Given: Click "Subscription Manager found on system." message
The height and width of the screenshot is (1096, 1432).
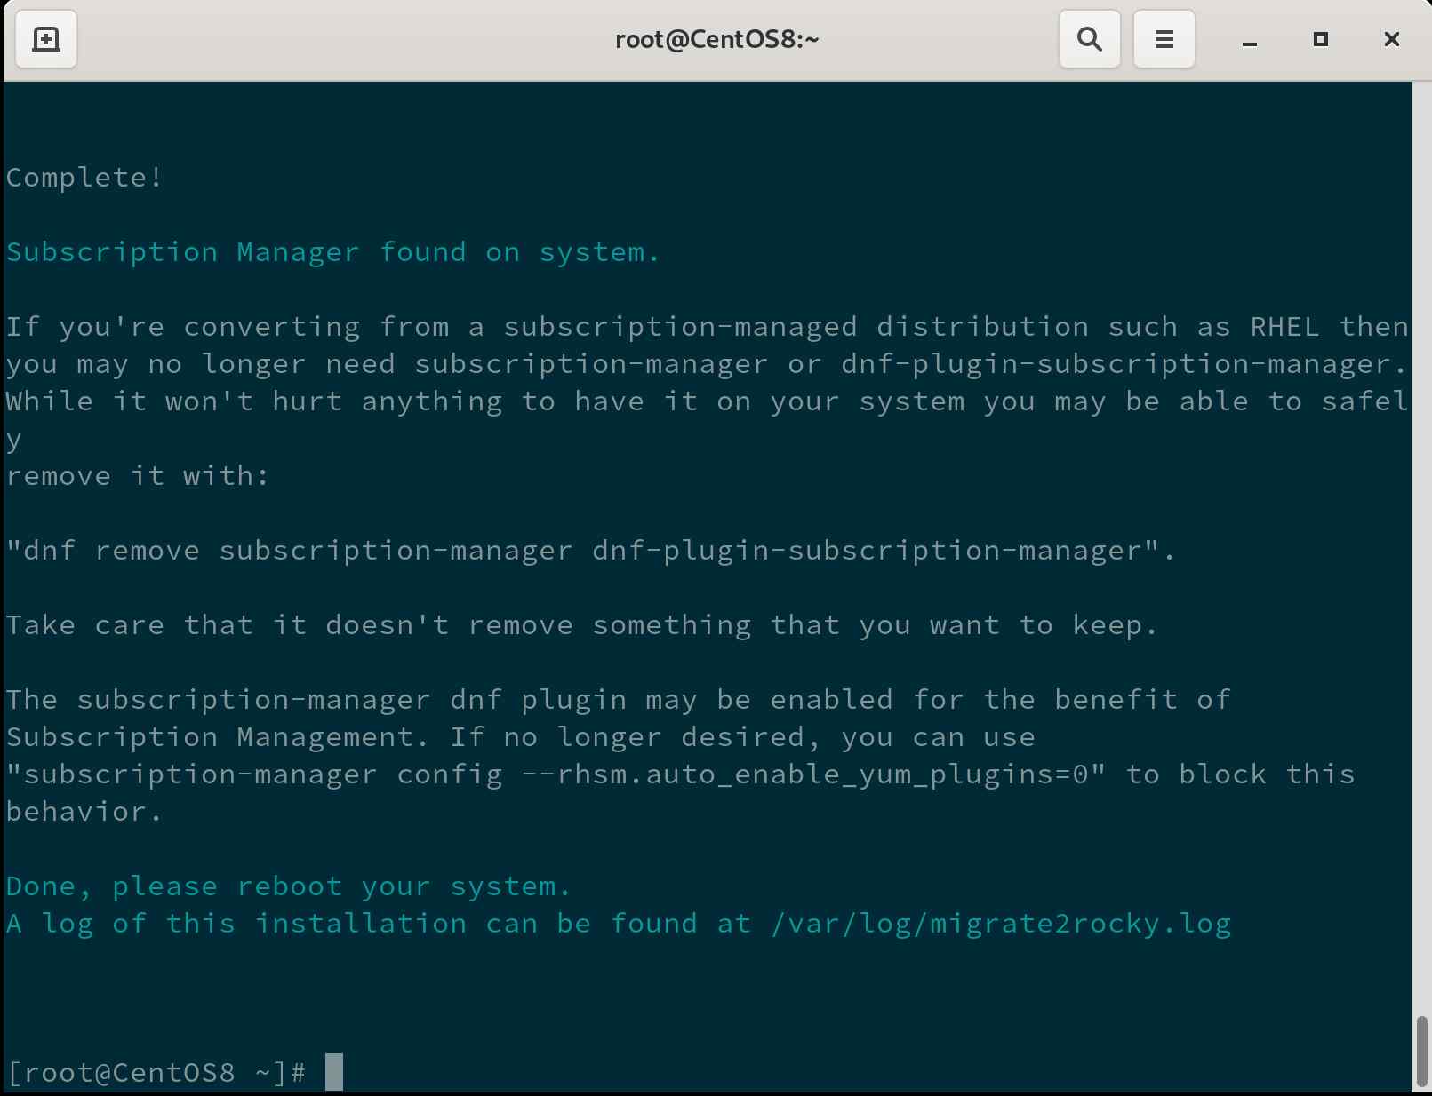Looking at the screenshot, I should click(x=333, y=252).
